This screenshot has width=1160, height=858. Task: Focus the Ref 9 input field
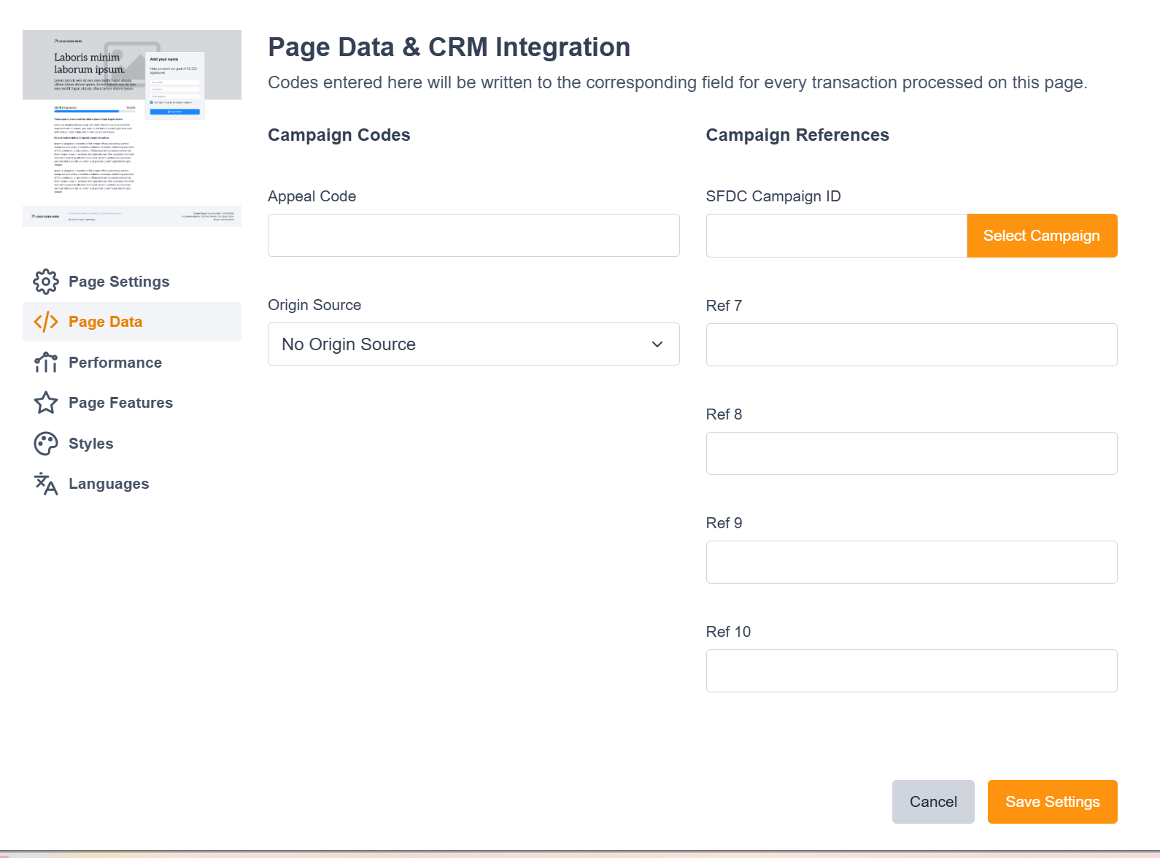coord(912,562)
